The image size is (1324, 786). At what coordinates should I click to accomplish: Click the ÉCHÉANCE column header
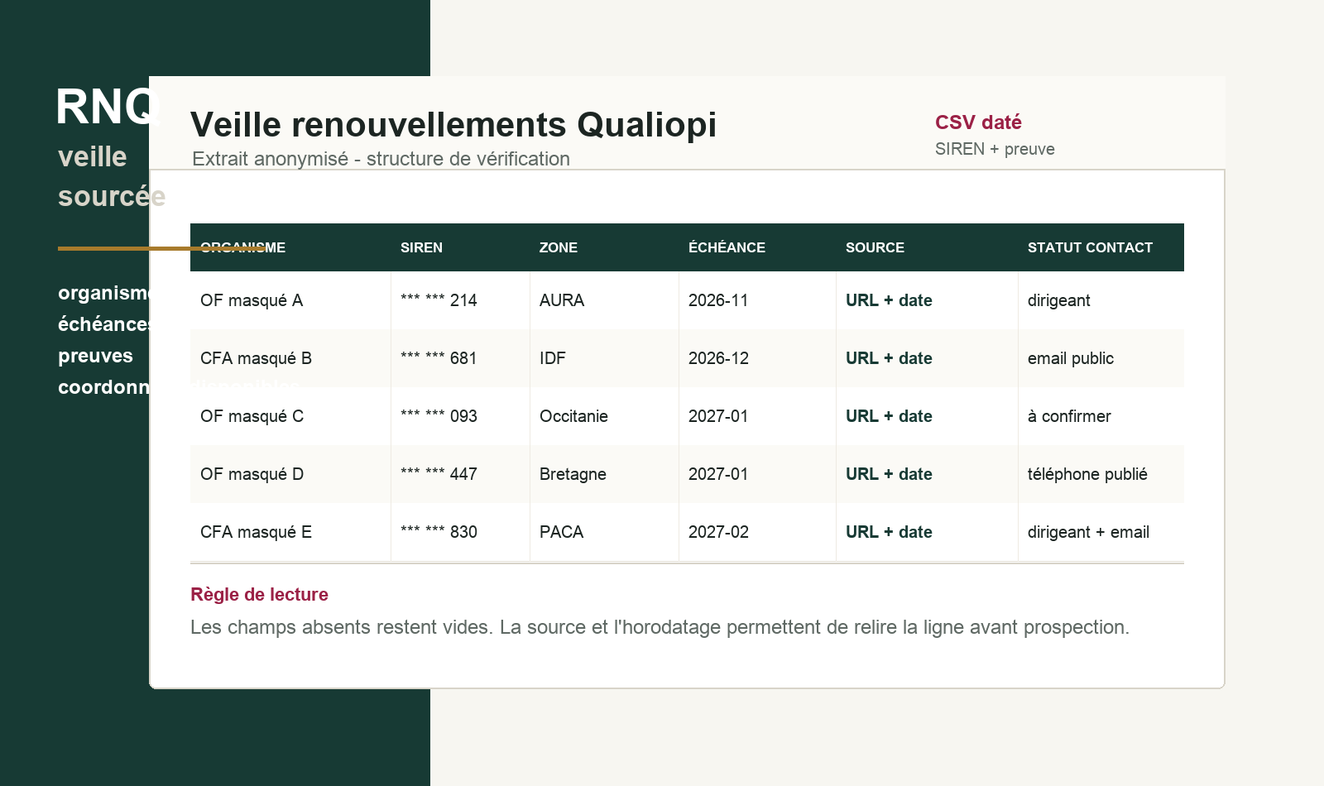[727, 247]
